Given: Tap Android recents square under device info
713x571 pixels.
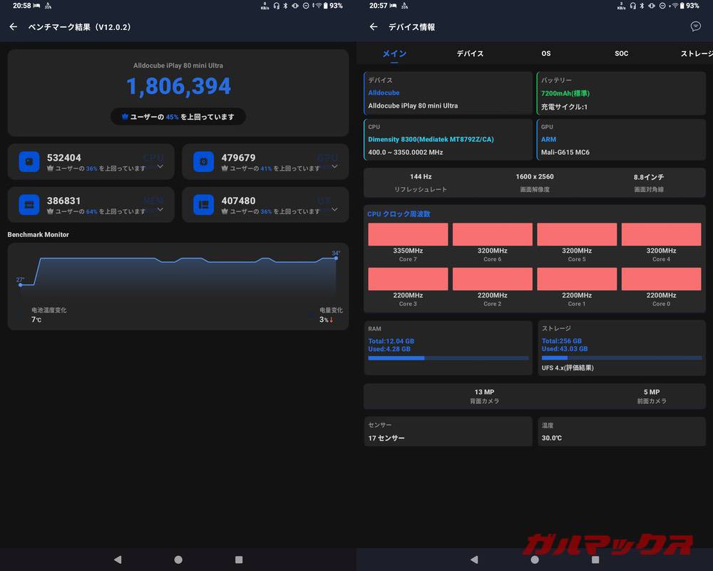Looking at the screenshot, I should tap(595, 559).
